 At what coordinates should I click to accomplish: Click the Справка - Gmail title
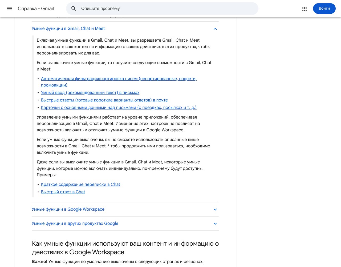point(36,9)
